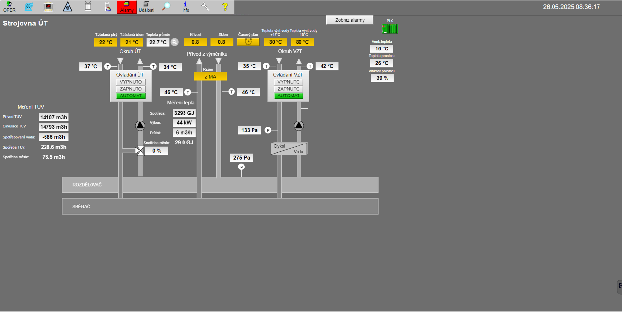Click the OPER operator login icon
The image size is (622, 312).
click(9, 6)
